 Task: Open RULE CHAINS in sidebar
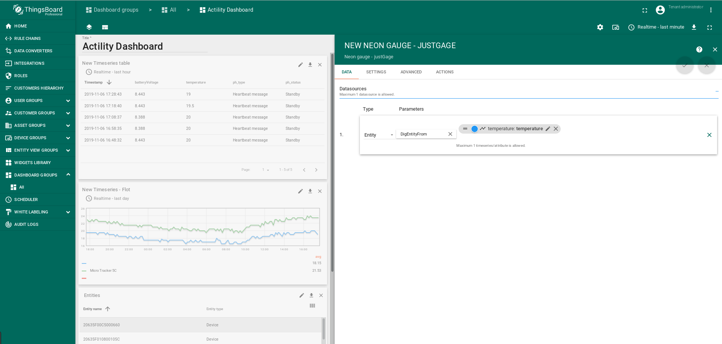tap(38, 38)
